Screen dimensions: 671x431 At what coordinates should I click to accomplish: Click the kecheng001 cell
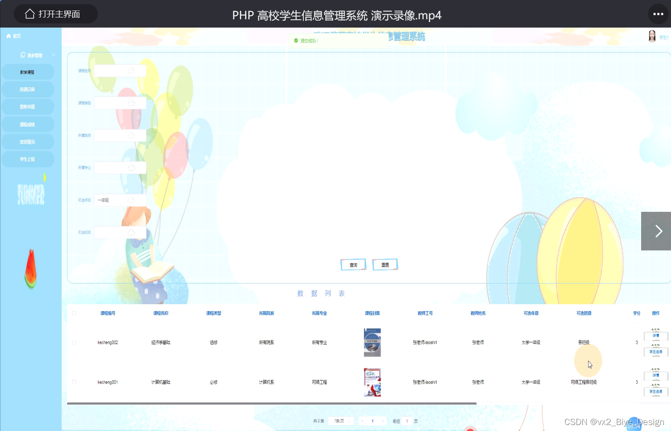[x=108, y=382]
